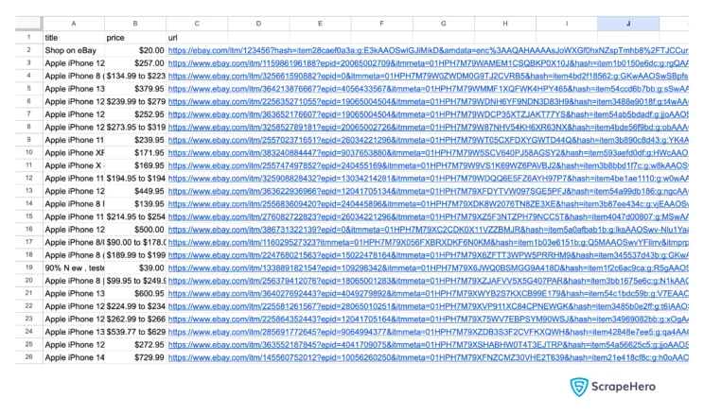Screen dimensions: 704x415
Task: Open the eBay URL in row 12
Action: pyautogui.click(x=428, y=179)
